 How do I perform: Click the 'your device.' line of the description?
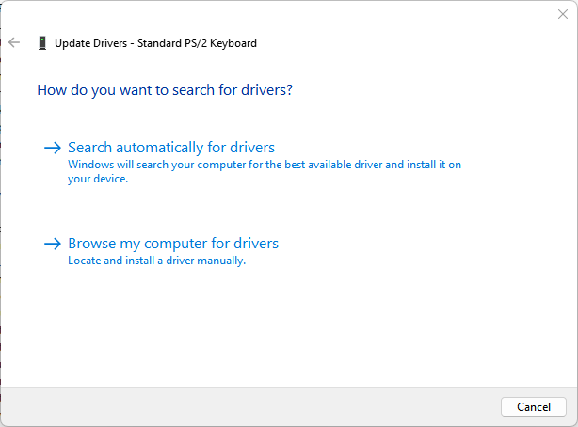[x=97, y=179]
